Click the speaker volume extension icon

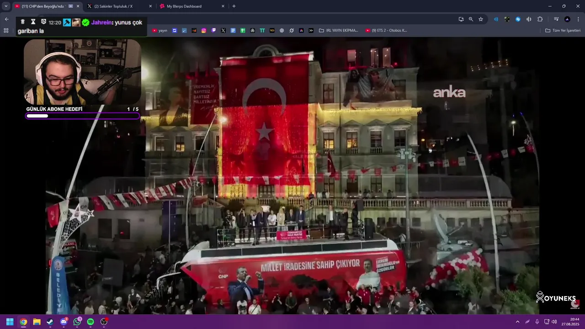529,19
